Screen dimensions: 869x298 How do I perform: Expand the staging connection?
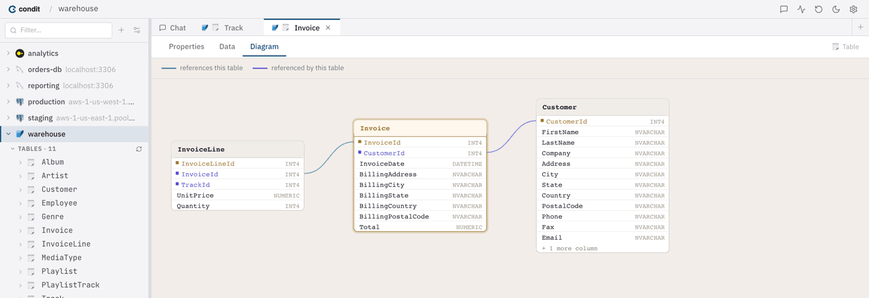[x=9, y=118]
